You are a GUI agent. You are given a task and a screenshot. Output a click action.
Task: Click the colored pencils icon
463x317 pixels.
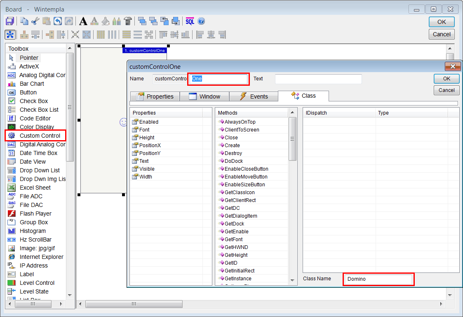pos(117,21)
